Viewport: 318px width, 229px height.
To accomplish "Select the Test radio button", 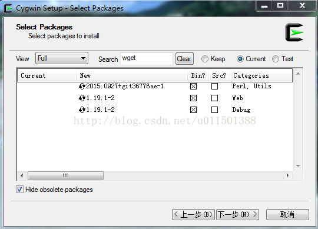I will 276,59.
